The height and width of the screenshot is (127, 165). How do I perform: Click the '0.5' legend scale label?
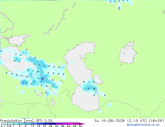[9, 126]
